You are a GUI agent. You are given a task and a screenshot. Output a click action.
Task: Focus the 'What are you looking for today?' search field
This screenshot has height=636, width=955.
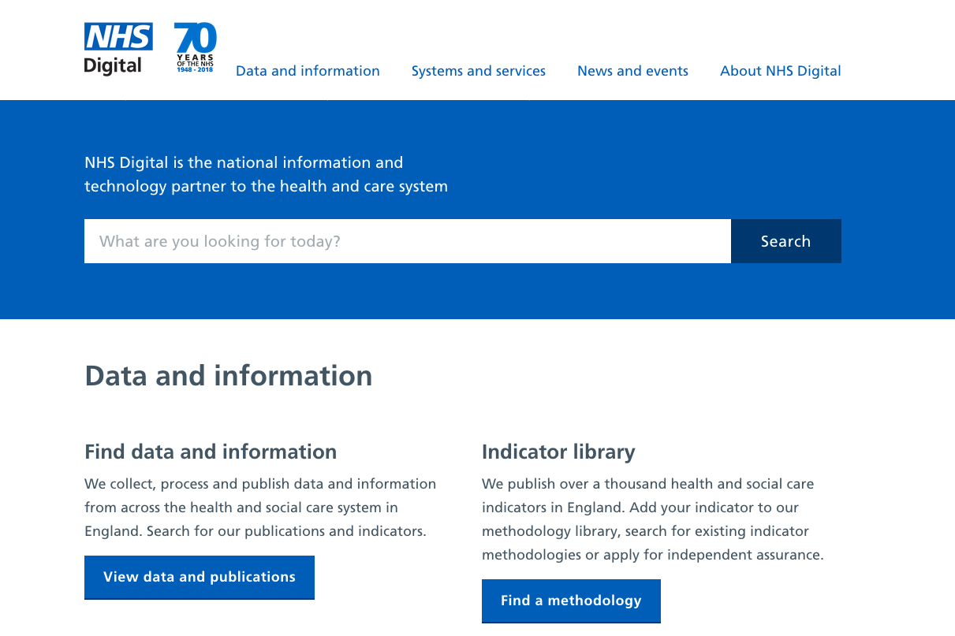click(x=407, y=241)
